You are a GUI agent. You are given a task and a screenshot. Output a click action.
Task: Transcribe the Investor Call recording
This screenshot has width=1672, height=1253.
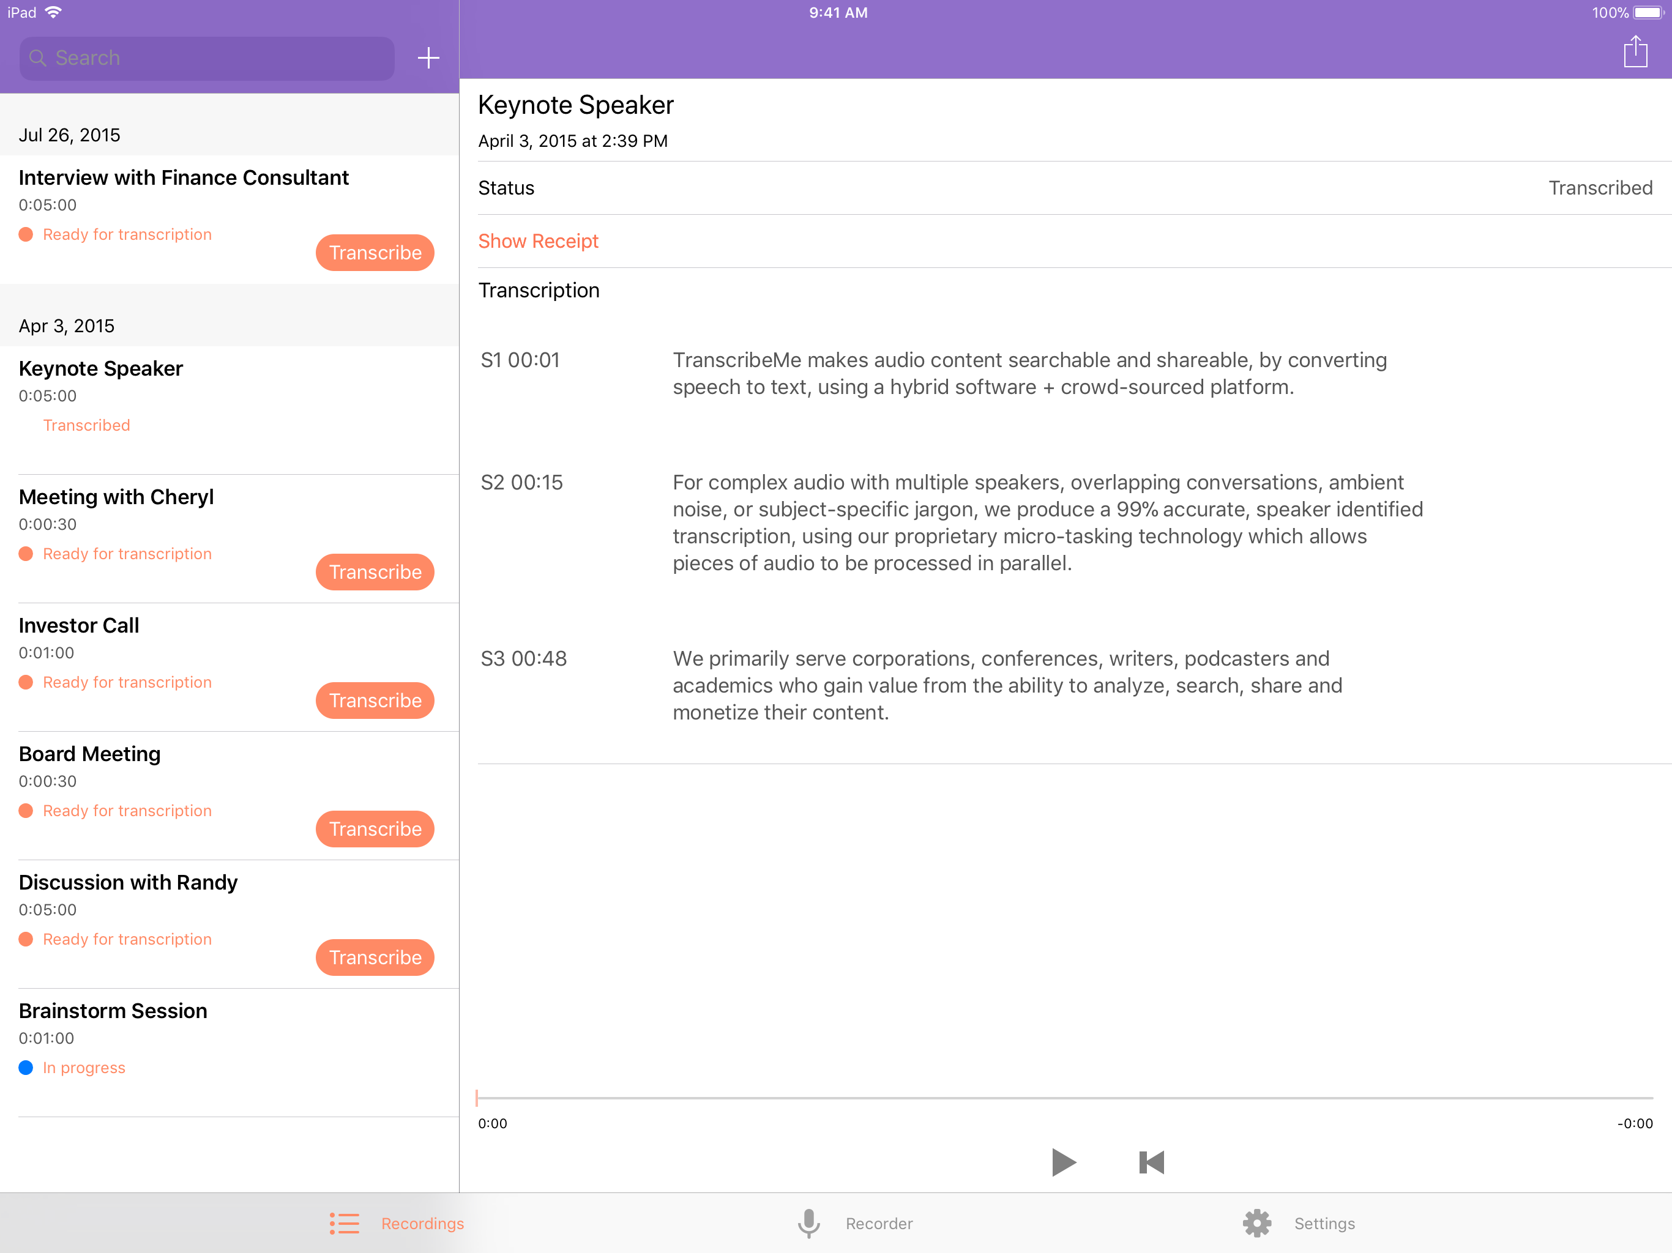[x=375, y=701]
